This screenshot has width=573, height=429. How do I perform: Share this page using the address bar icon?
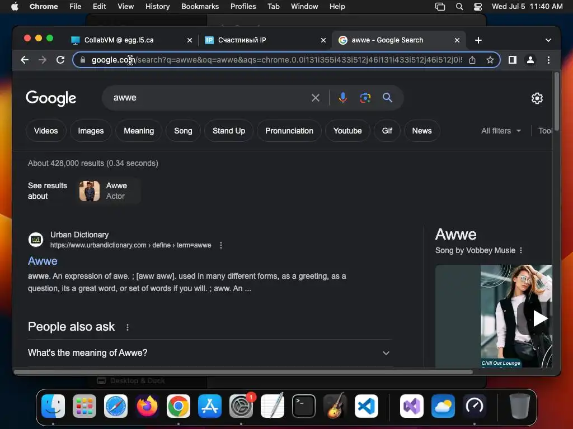coord(472,60)
